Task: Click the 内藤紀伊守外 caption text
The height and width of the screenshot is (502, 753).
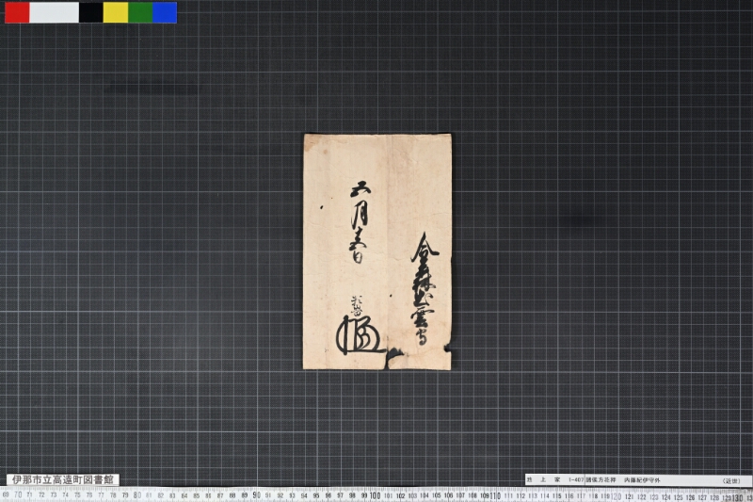Action: pyautogui.click(x=642, y=480)
